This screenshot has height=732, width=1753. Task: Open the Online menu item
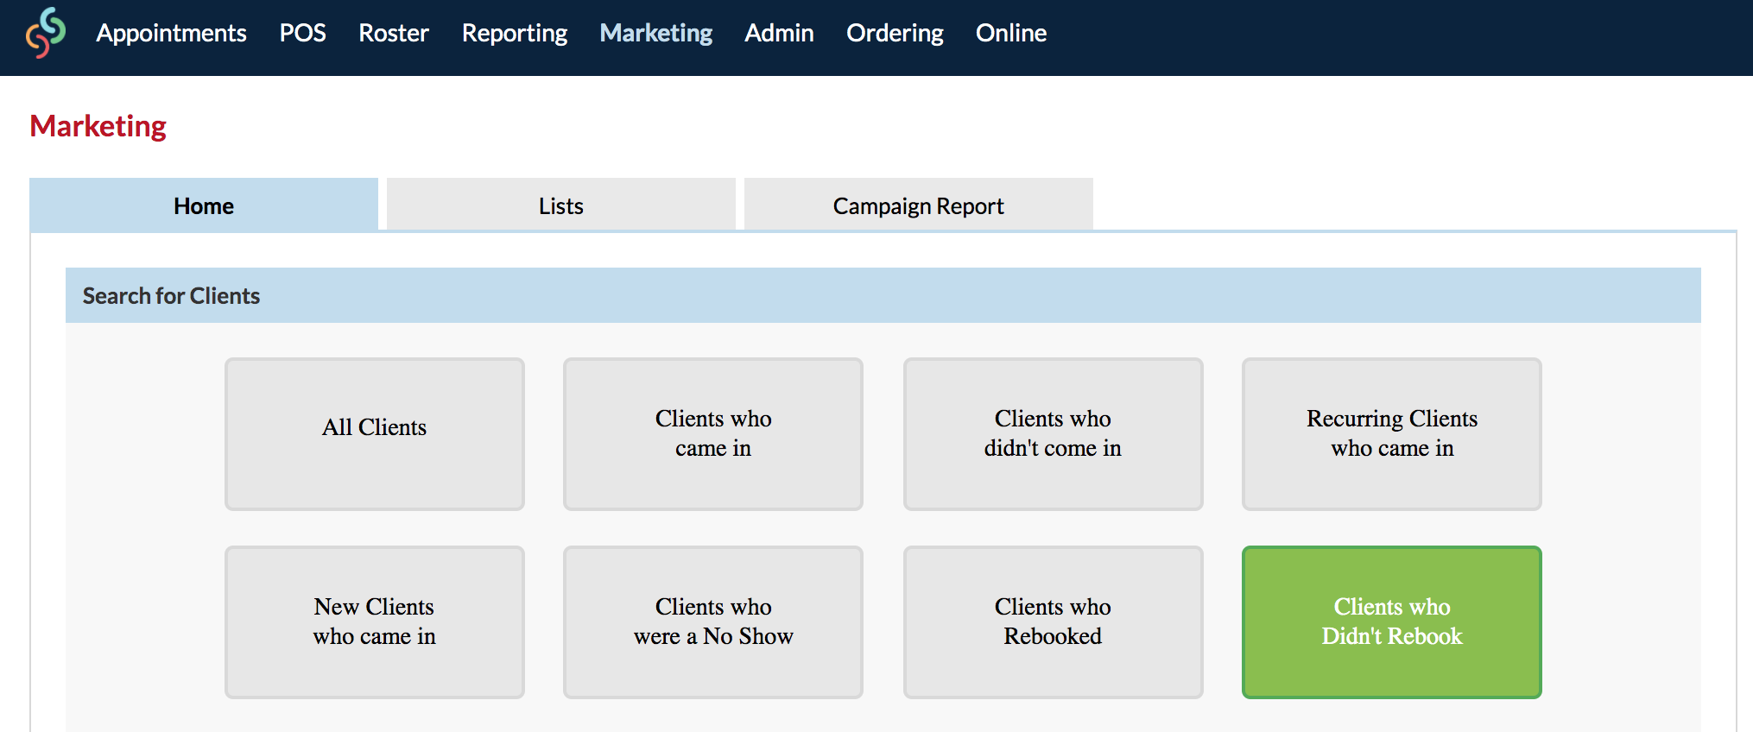click(1011, 33)
